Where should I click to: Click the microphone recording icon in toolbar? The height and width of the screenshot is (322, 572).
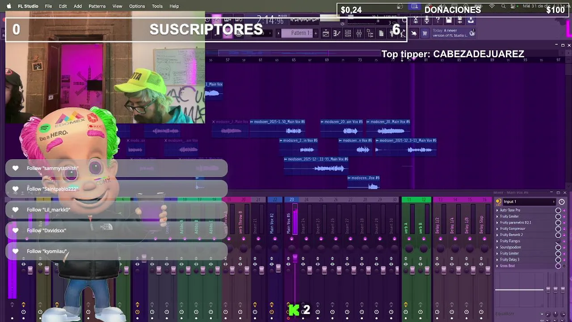tap(427, 20)
